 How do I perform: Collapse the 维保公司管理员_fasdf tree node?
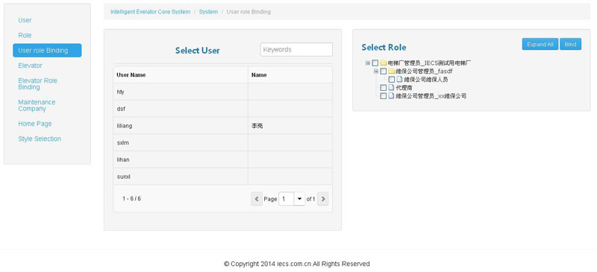point(376,72)
